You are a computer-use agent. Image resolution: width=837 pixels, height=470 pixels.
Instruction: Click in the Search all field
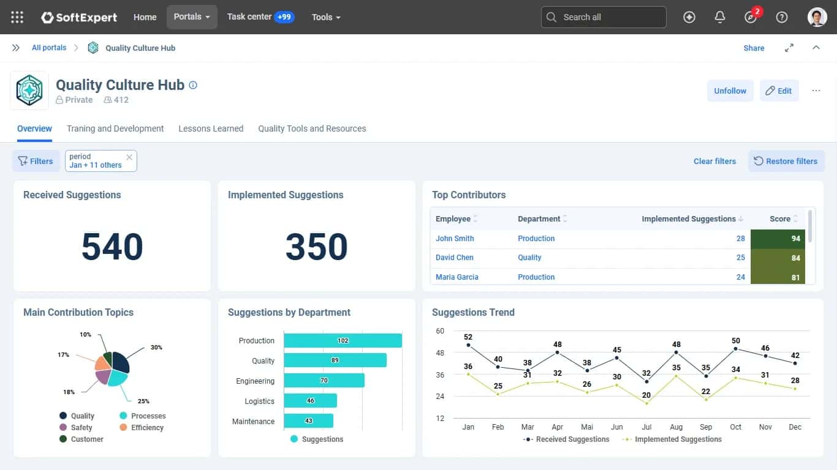click(604, 17)
